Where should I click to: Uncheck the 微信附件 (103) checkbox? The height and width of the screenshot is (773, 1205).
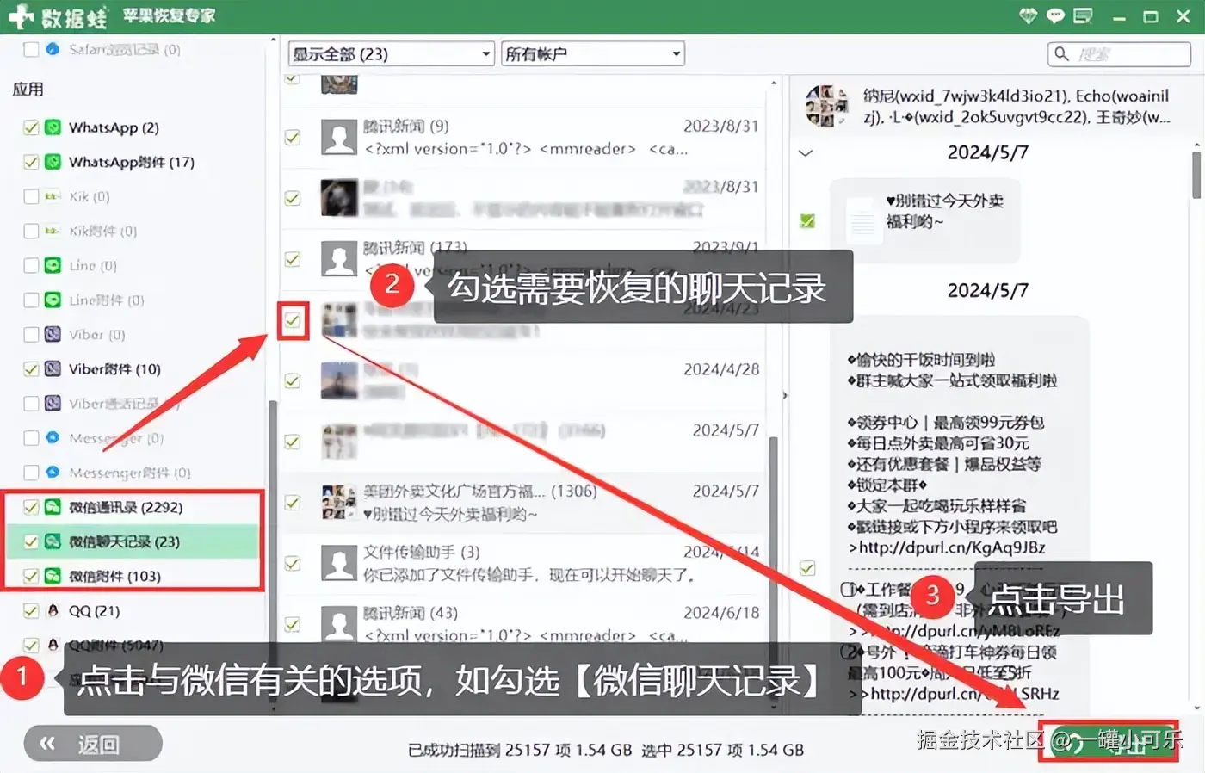[31, 576]
